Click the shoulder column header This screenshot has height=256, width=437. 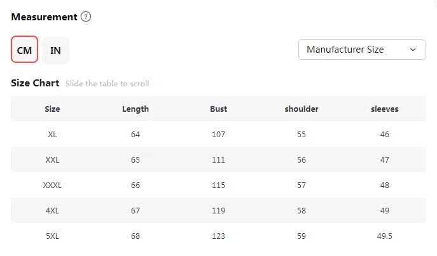[x=302, y=109]
